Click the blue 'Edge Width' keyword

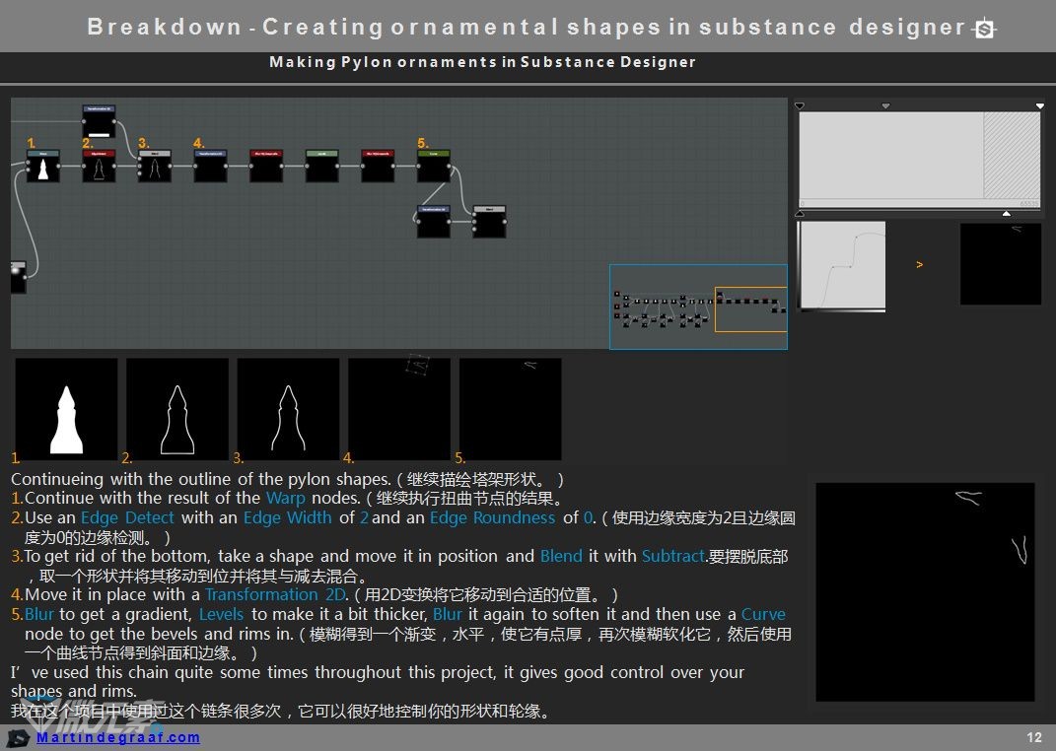(x=288, y=517)
